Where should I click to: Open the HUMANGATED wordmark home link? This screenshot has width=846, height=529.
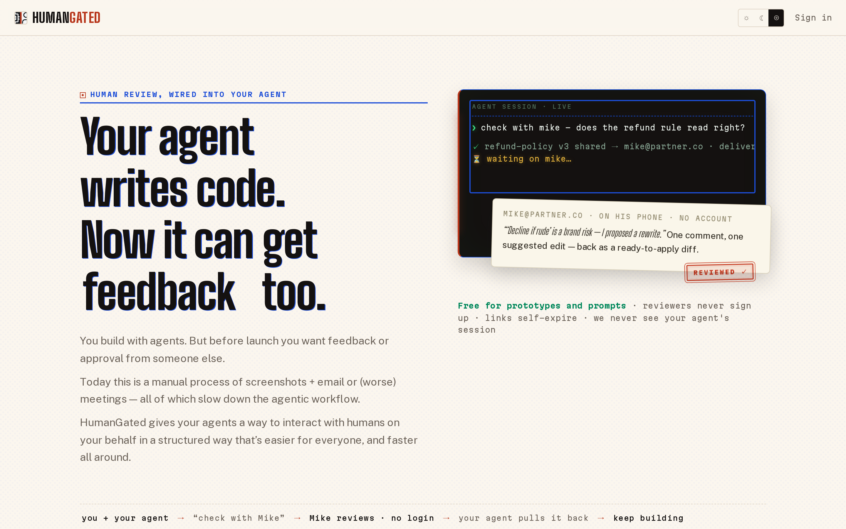(x=66, y=18)
